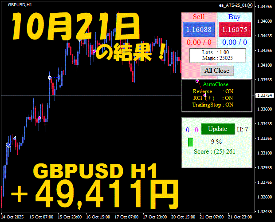Click the 1.33100 price scale label
The width and height of the screenshot is (275, 222).
[264, 153]
